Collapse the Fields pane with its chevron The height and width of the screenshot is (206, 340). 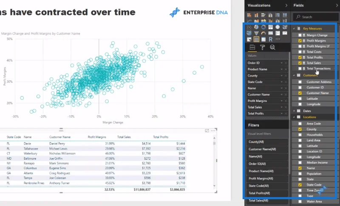[337, 6]
